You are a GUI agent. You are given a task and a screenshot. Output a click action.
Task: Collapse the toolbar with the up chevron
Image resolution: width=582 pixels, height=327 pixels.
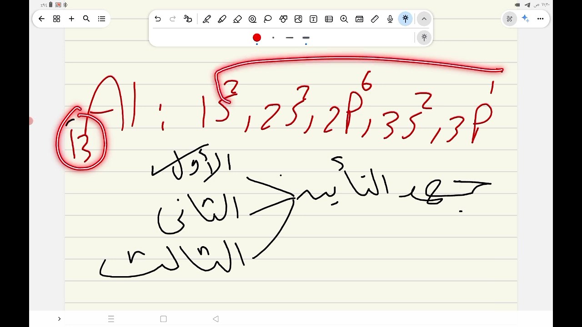[424, 19]
